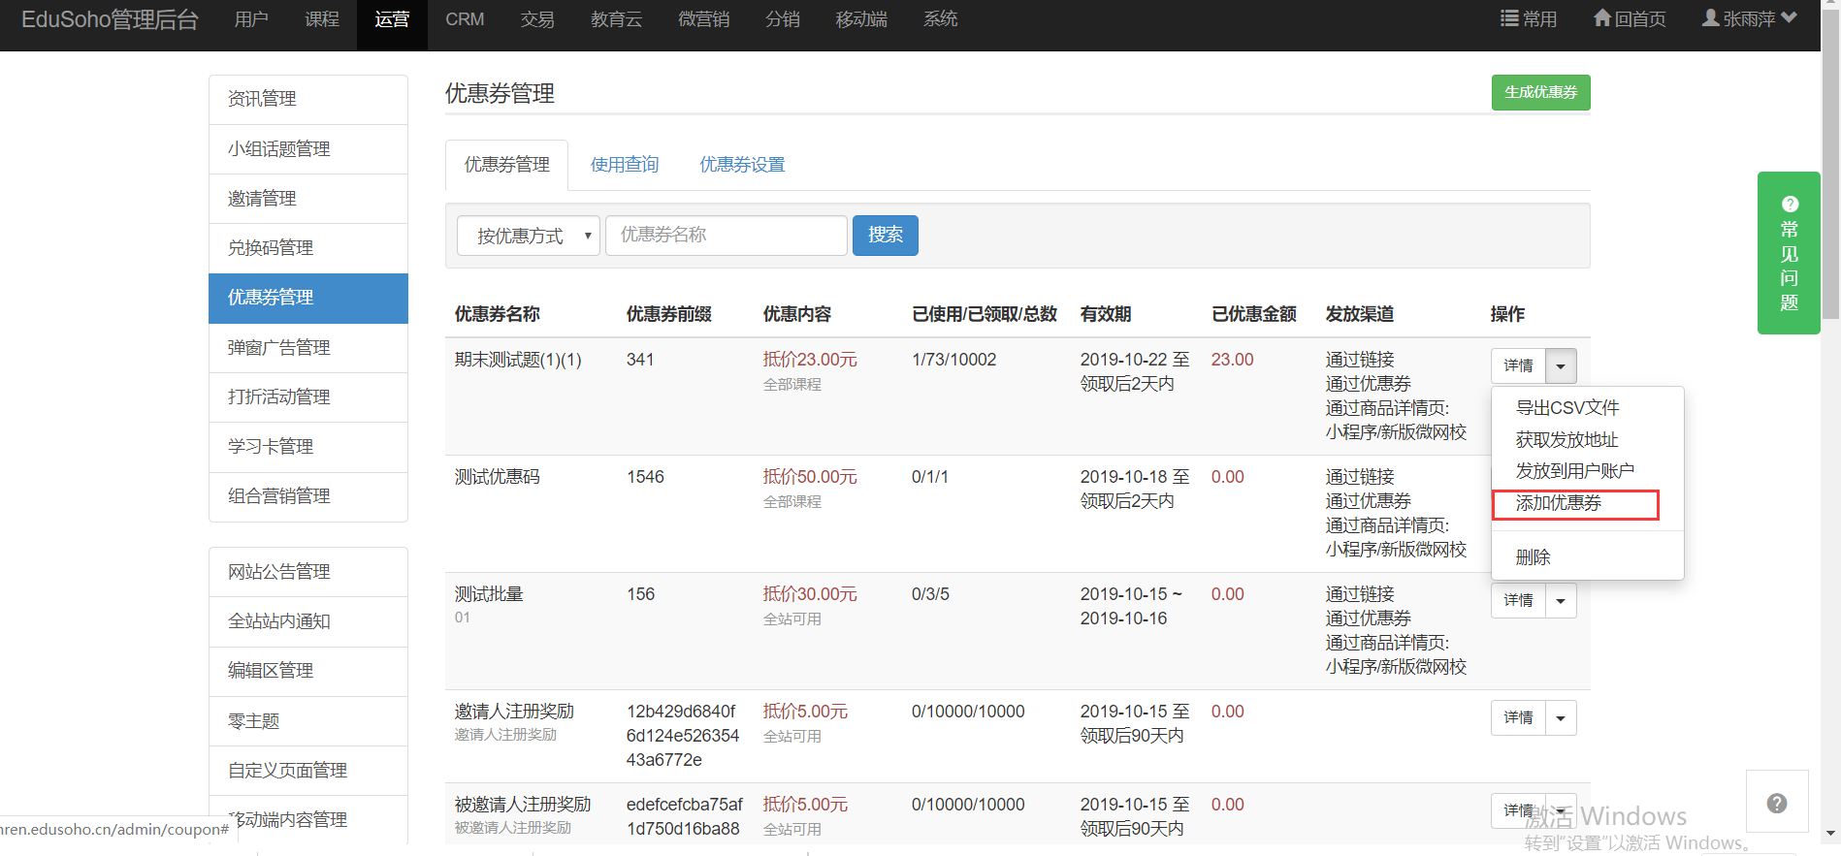Toggle the caret next to 详情 in first row

tap(1561, 366)
